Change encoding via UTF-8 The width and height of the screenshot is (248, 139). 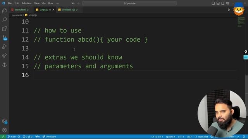[181, 137]
